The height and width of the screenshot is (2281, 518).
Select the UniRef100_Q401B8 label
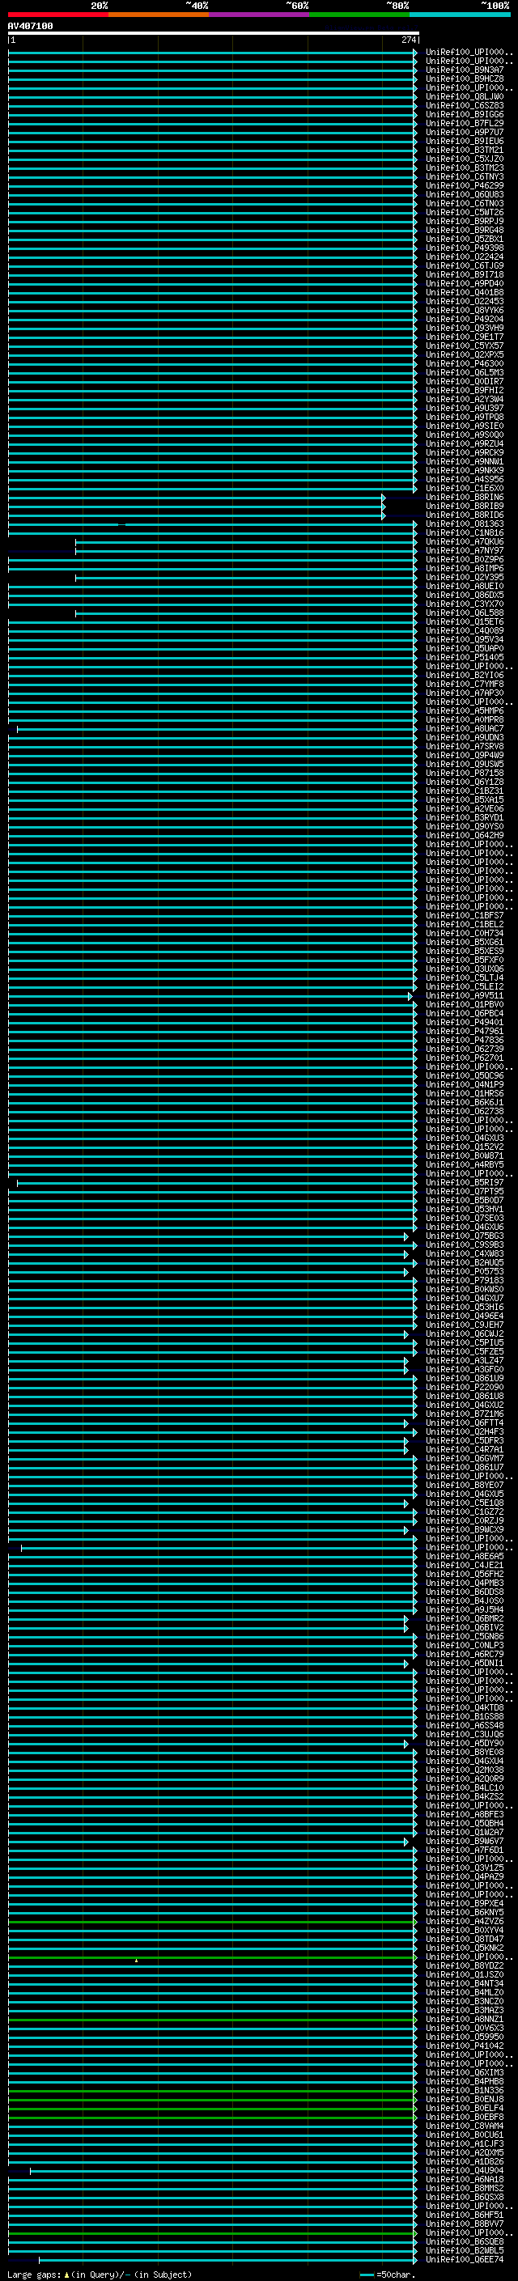point(465,292)
